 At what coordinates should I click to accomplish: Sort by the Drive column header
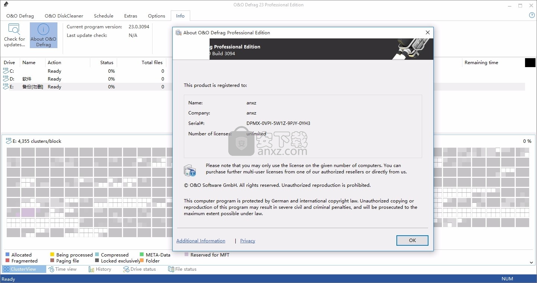click(x=10, y=63)
